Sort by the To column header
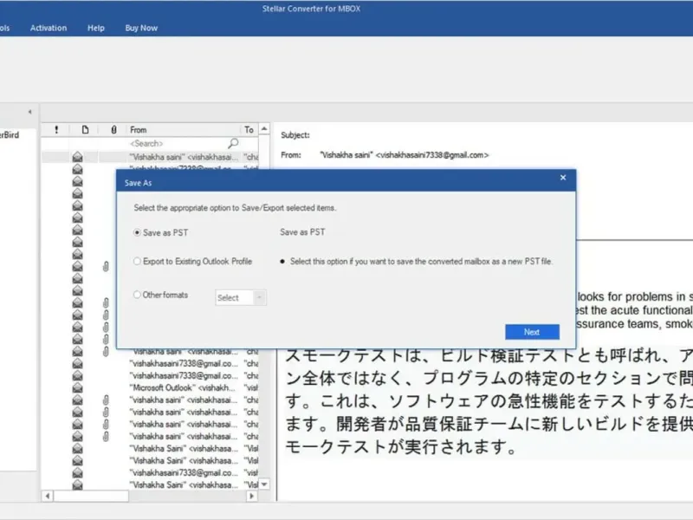Image resolution: width=693 pixels, height=520 pixels. coord(249,129)
